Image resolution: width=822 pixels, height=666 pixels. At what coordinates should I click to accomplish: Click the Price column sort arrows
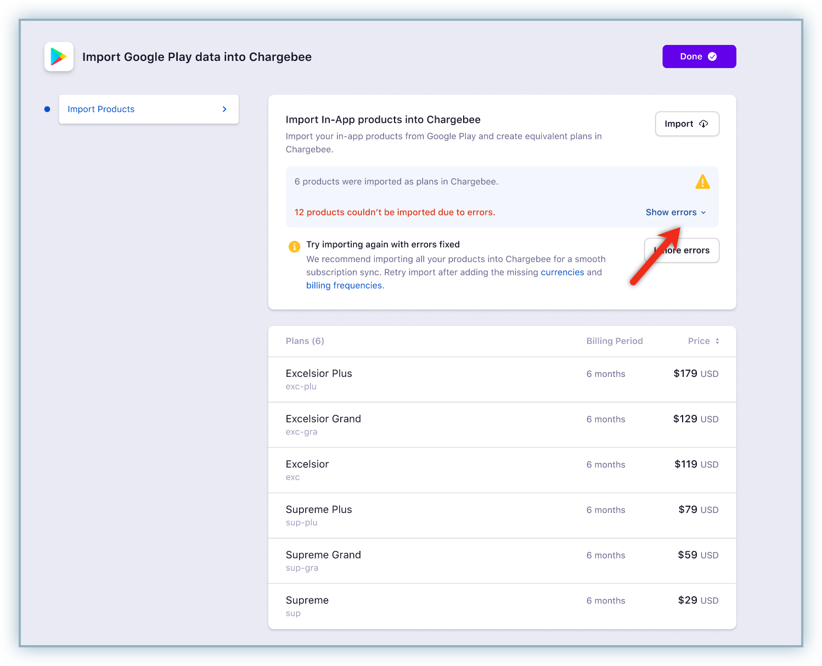pyautogui.click(x=717, y=341)
